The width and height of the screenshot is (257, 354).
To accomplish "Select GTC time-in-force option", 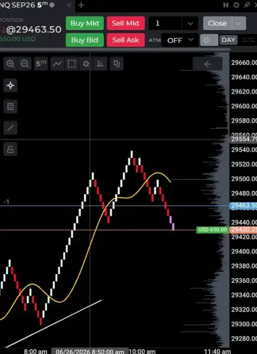I will click(248, 40).
